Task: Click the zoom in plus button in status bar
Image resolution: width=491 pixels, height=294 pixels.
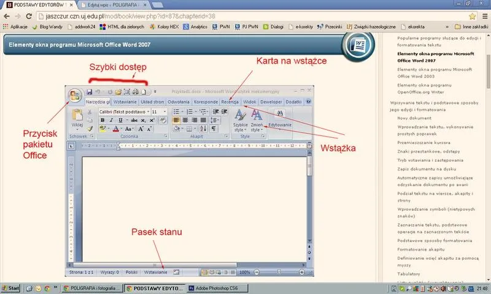Action: (301, 272)
